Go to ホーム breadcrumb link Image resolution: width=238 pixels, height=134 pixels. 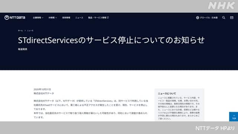pos(20,31)
